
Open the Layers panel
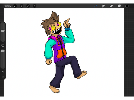coord(119,6)
